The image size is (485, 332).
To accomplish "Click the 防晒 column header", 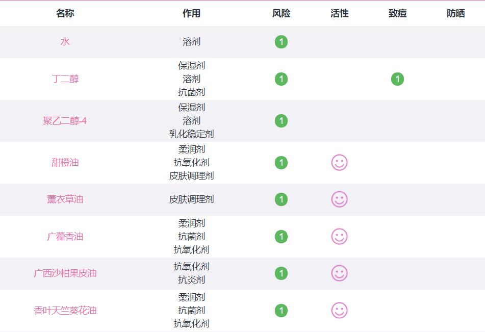I will pyautogui.click(x=455, y=14).
